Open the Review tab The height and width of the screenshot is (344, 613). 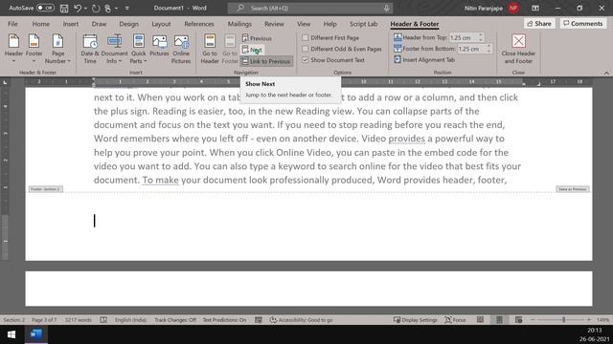pos(274,24)
